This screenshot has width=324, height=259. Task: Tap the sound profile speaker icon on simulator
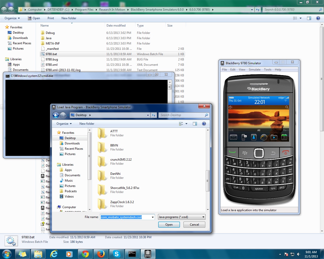tap(230, 107)
